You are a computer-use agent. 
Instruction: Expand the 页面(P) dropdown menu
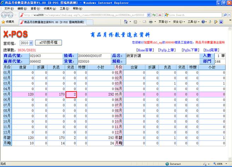pos(164,22)
